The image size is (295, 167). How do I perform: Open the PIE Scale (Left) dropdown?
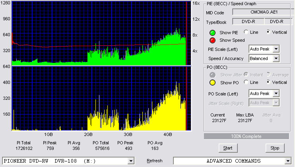[276, 49]
